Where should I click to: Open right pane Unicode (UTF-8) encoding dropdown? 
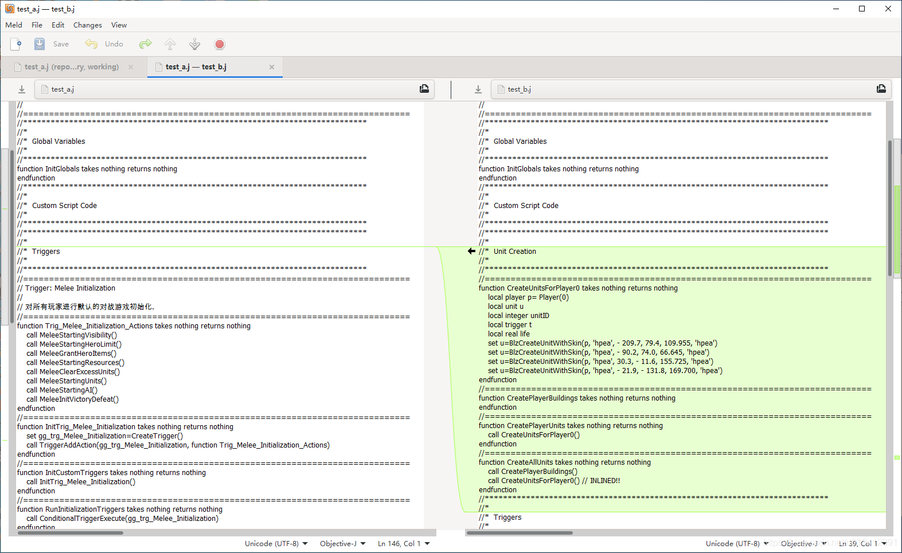tap(737, 543)
